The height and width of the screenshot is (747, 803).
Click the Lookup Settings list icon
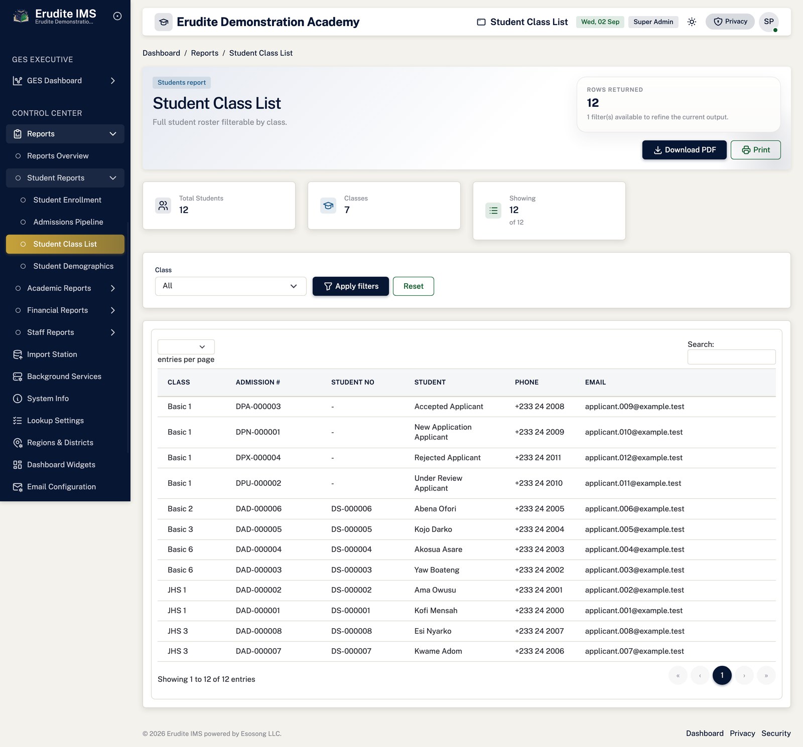point(18,421)
